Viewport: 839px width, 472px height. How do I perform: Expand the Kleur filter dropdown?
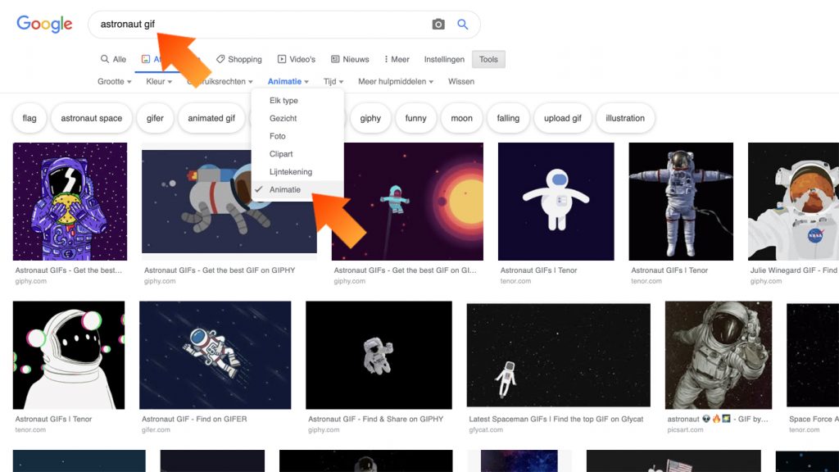[x=159, y=81]
